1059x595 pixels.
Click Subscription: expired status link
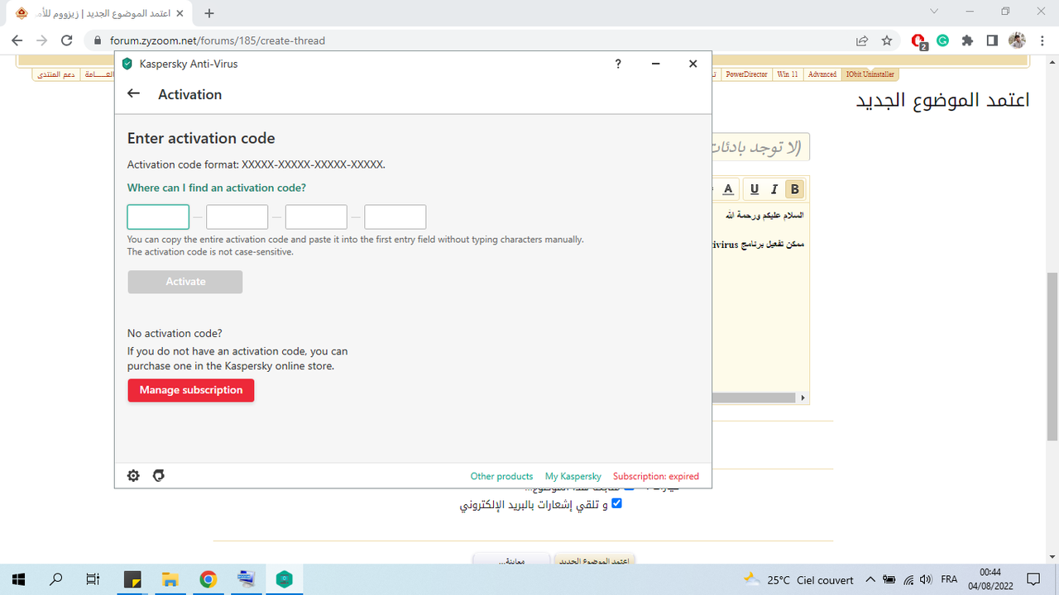tap(656, 476)
